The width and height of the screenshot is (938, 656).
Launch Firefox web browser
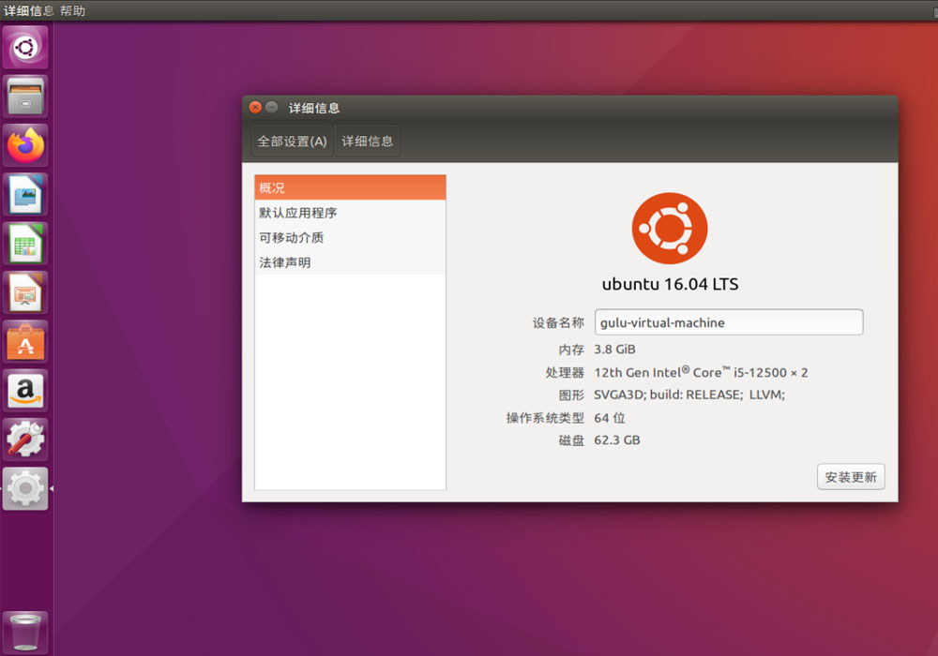pos(25,145)
